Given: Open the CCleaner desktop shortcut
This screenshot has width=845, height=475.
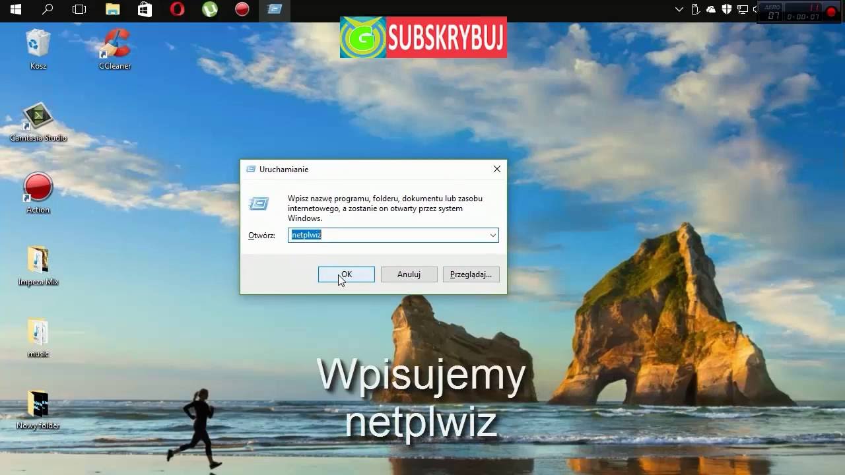Looking at the screenshot, I should click(x=115, y=49).
